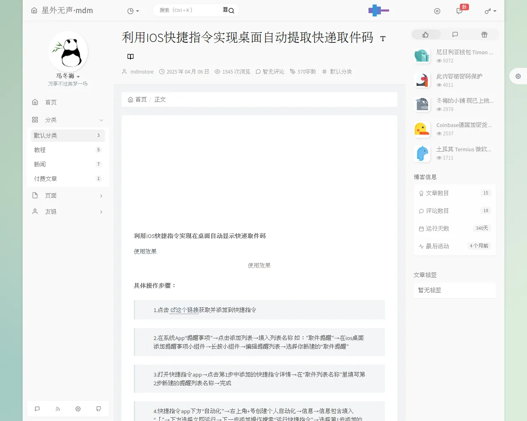Switch to the thumbs-up popular tab
This screenshot has width=527, height=421.
[426, 35]
